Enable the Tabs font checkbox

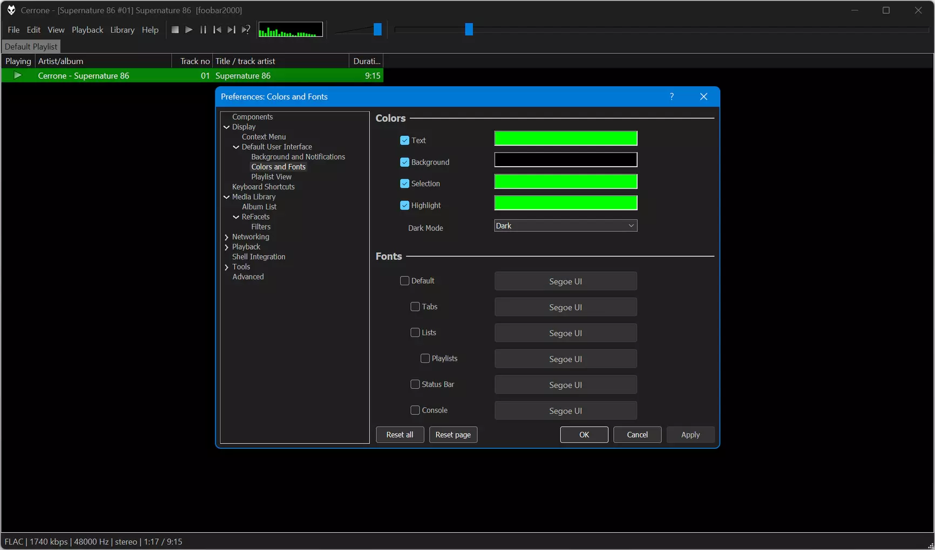point(415,306)
